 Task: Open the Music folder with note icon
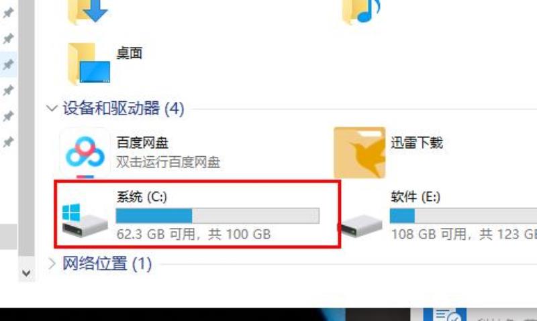click(361, 12)
